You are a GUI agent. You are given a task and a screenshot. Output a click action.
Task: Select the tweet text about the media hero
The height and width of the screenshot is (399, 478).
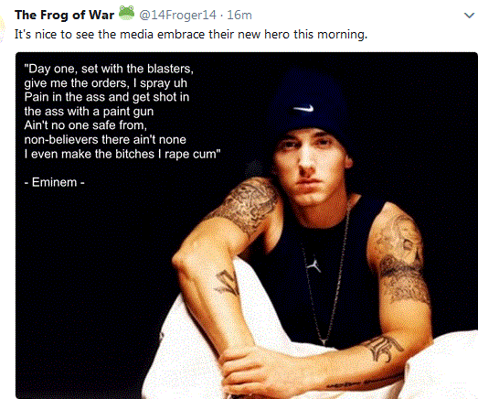[x=191, y=34]
